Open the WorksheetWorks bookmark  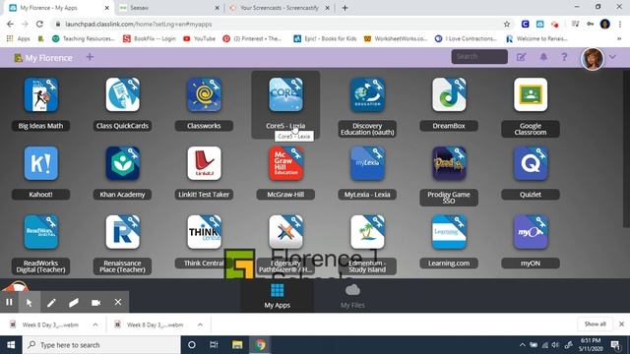coord(396,38)
